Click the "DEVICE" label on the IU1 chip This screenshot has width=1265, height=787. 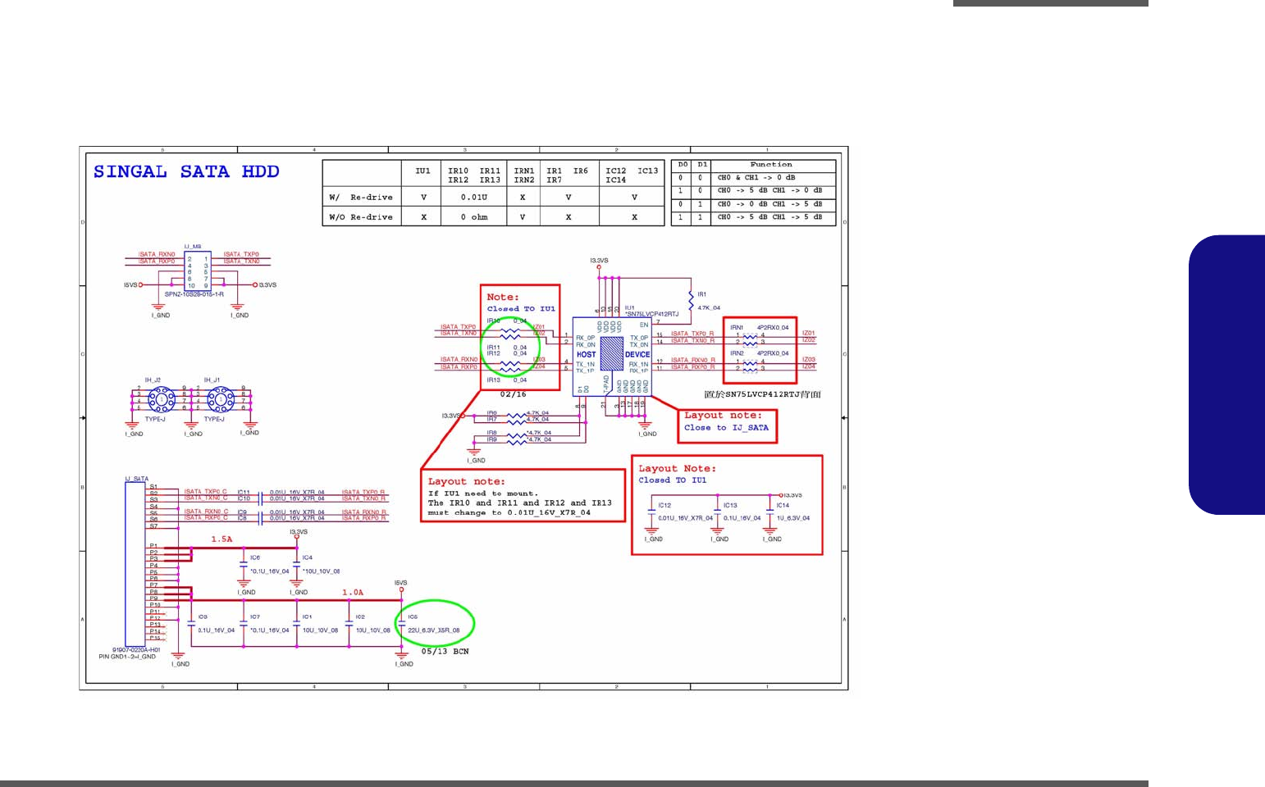coord(637,355)
